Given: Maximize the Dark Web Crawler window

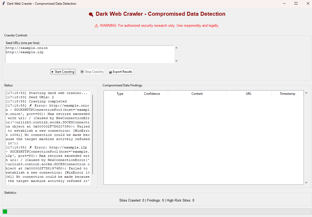Looking at the screenshot, I should point(296,4).
